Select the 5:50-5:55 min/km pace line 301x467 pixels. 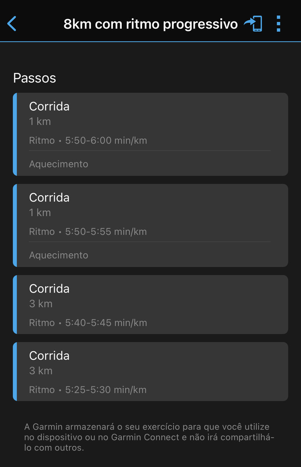point(88,232)
